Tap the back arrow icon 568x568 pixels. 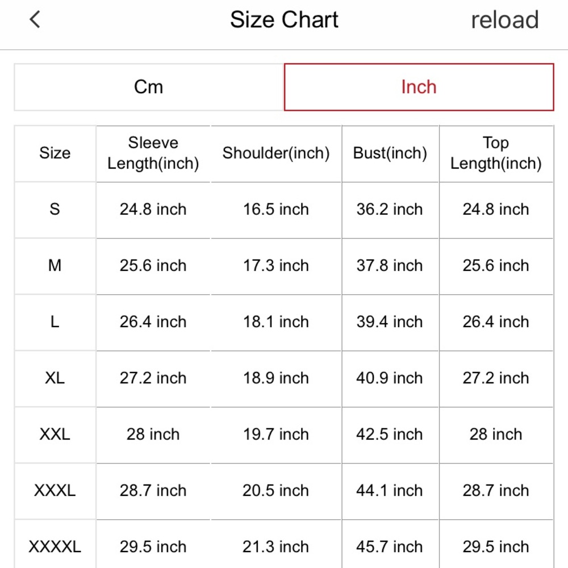(x=35, y=20)
